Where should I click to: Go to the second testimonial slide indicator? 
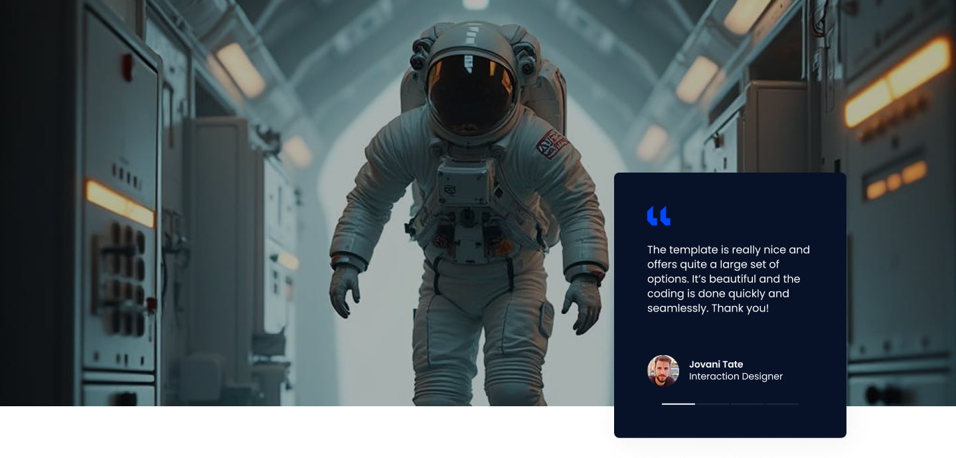click(713, 404)
